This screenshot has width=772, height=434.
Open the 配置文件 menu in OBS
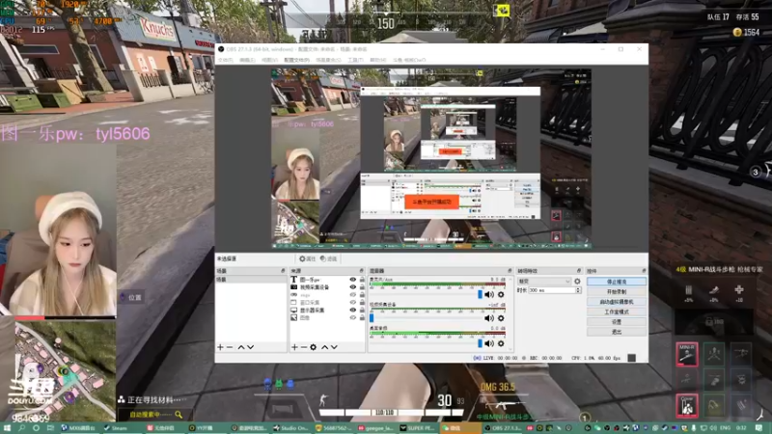click(297, 60)
